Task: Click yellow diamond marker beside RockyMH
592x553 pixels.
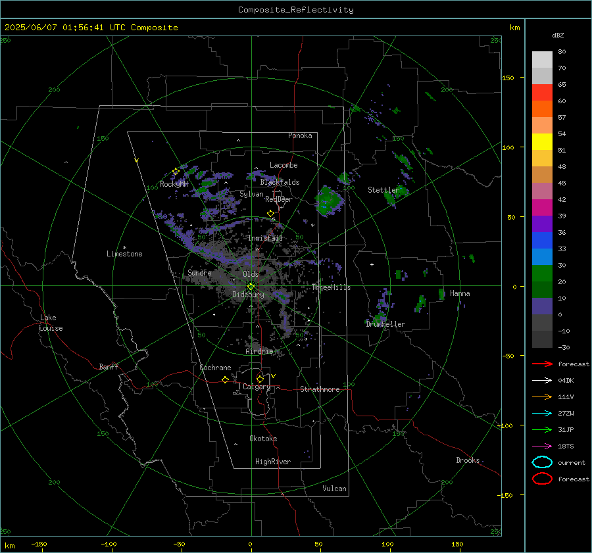Action: pyautogui.click(x=176, y=172)
